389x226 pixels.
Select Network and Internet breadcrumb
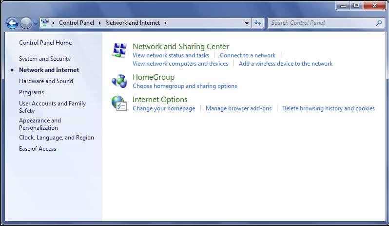pos(133,23)
